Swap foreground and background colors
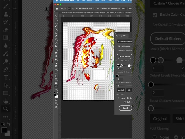 point(57,92)
